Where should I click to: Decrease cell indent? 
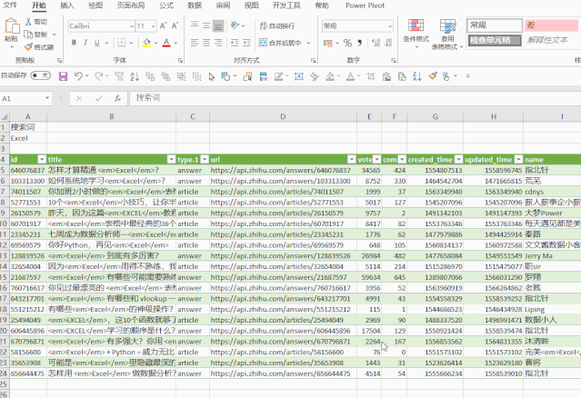[235, 43]
